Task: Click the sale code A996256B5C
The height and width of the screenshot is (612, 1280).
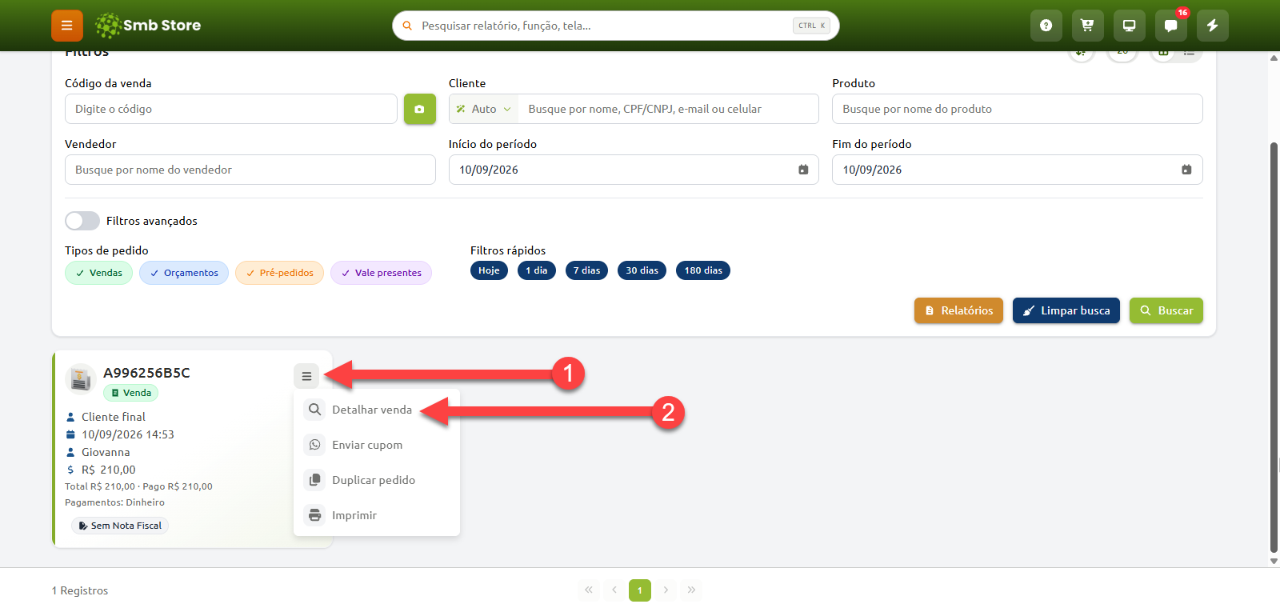Action: pyautogui.click(x=146, y=373)
